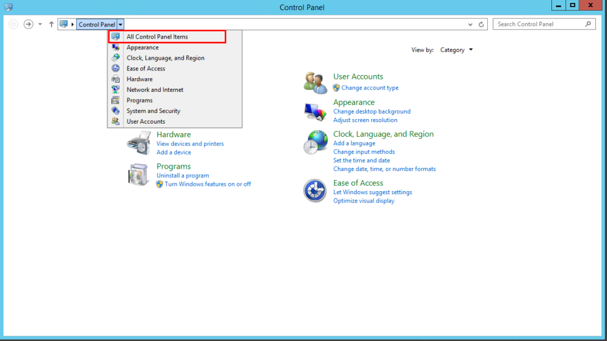
Task: Open Clock, Language, and Region heading
Action: pyautogui.click(x=384, y=134)
